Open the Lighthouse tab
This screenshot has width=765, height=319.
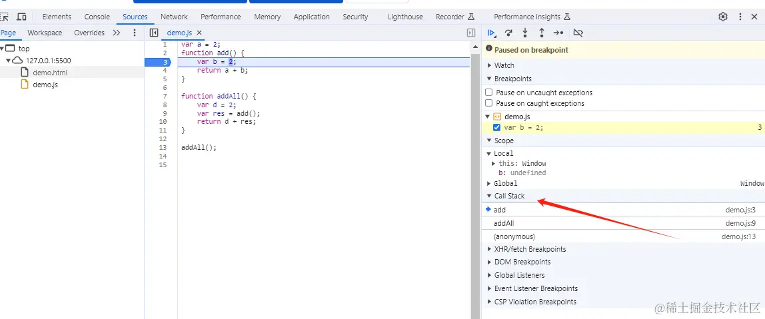click(x=405, y=17)
